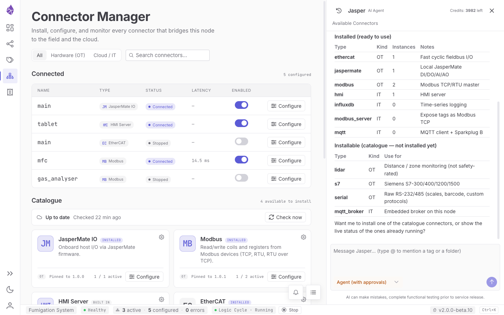Open Jasper chat history icon
The image size is (504, 315).
pyautogui.click(x=339, y=10)
